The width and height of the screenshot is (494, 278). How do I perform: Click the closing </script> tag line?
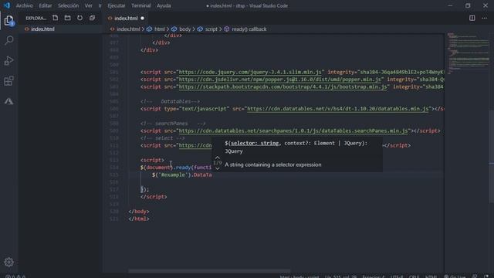154,197
